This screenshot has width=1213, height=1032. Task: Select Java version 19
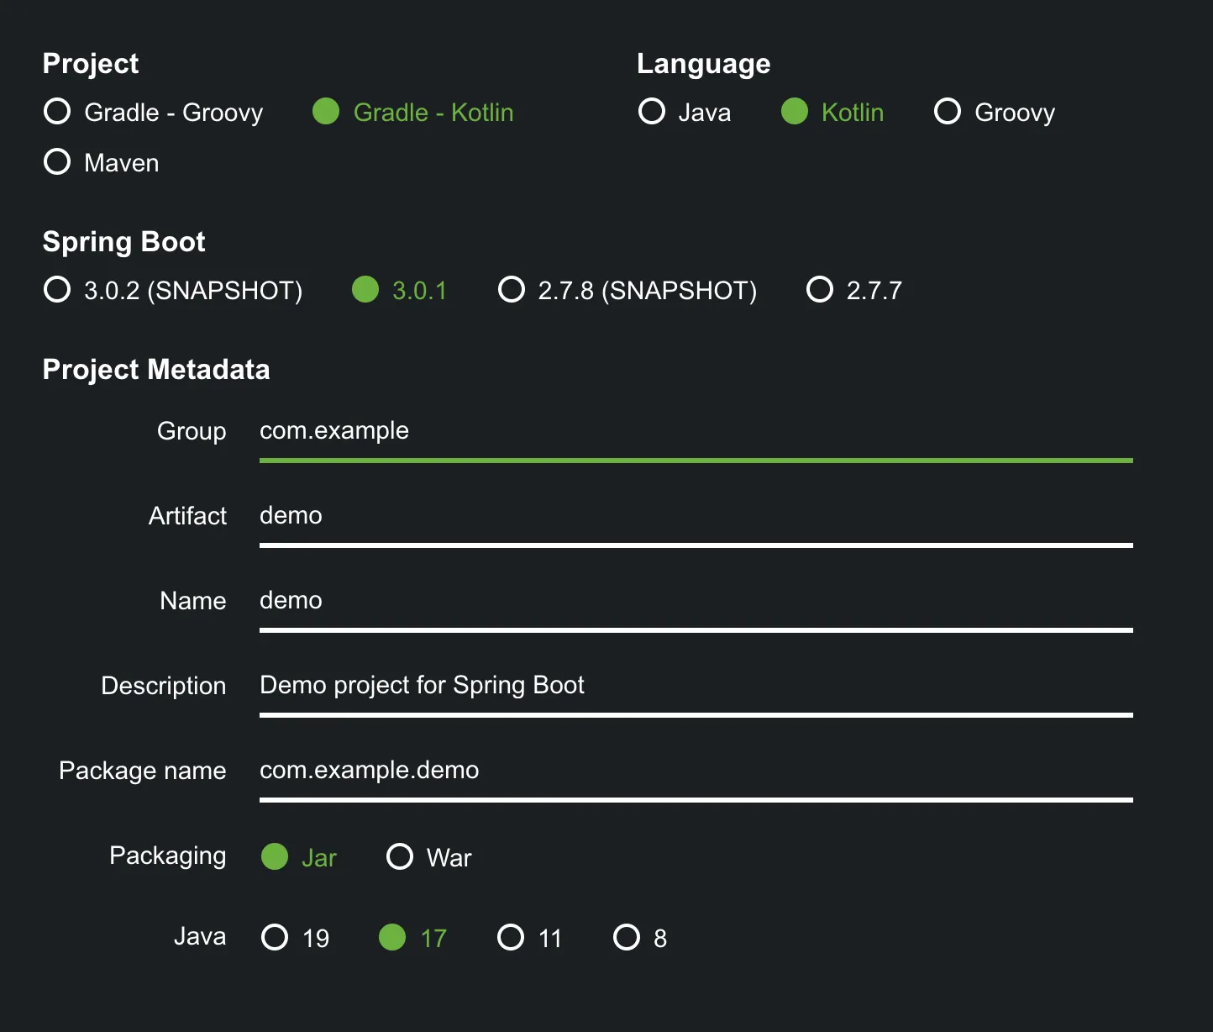coord(275,938)
